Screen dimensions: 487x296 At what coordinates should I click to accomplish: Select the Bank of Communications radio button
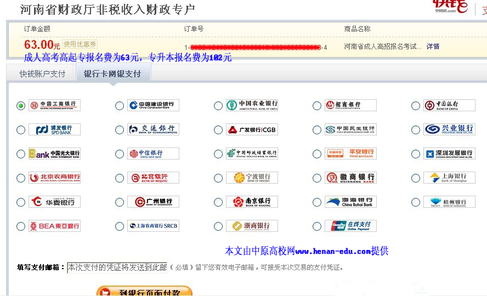(120, 130)
